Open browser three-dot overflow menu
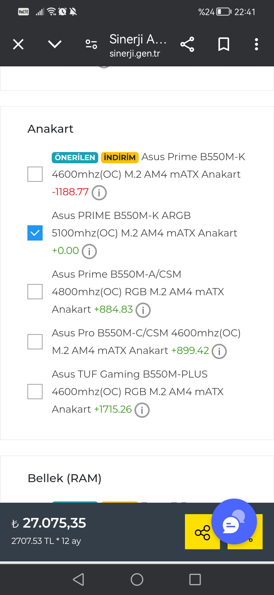 [256, 44]
